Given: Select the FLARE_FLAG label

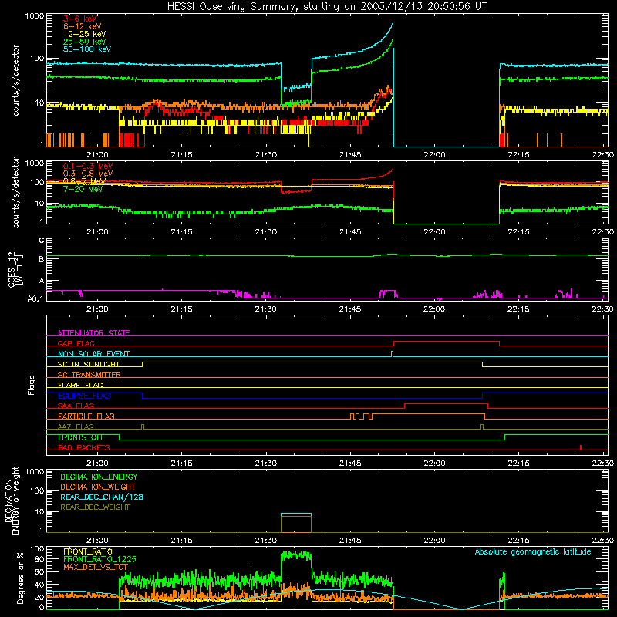Looking at the screenshot, I should click(80, 385).
